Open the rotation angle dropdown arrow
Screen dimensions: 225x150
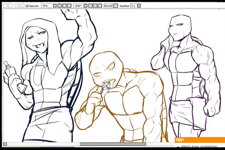point(86,6)
